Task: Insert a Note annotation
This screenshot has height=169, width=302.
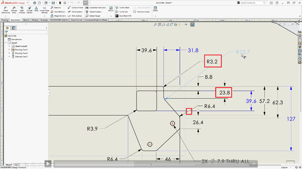Action: coord(36,9)
